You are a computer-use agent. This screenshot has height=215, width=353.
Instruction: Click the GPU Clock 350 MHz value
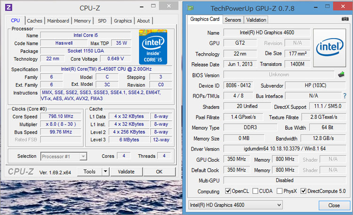[237, 159]
